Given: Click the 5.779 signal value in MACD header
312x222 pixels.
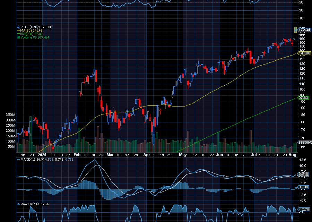Looking at the screenshot, I should [59, 160].
